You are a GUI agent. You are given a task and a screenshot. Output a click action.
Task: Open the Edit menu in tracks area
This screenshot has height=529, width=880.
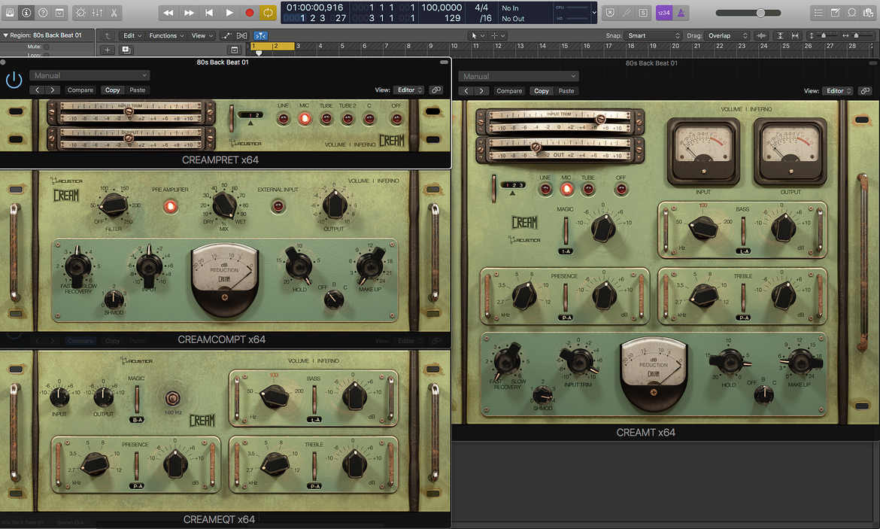(132, 35)
